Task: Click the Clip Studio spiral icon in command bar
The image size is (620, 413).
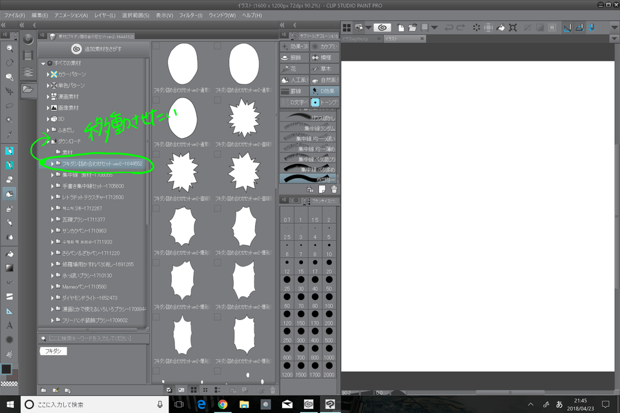Action: (x=381, y=27)
